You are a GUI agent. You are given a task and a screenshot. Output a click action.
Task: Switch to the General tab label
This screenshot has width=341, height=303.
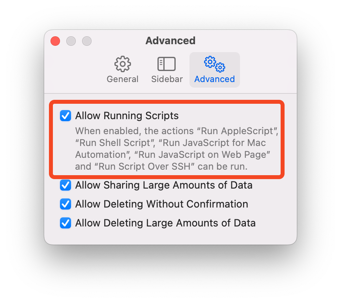[122, 79]
